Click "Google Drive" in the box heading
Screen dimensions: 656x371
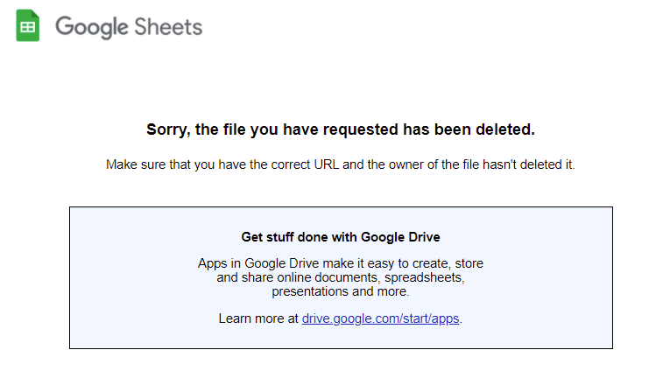401,236
